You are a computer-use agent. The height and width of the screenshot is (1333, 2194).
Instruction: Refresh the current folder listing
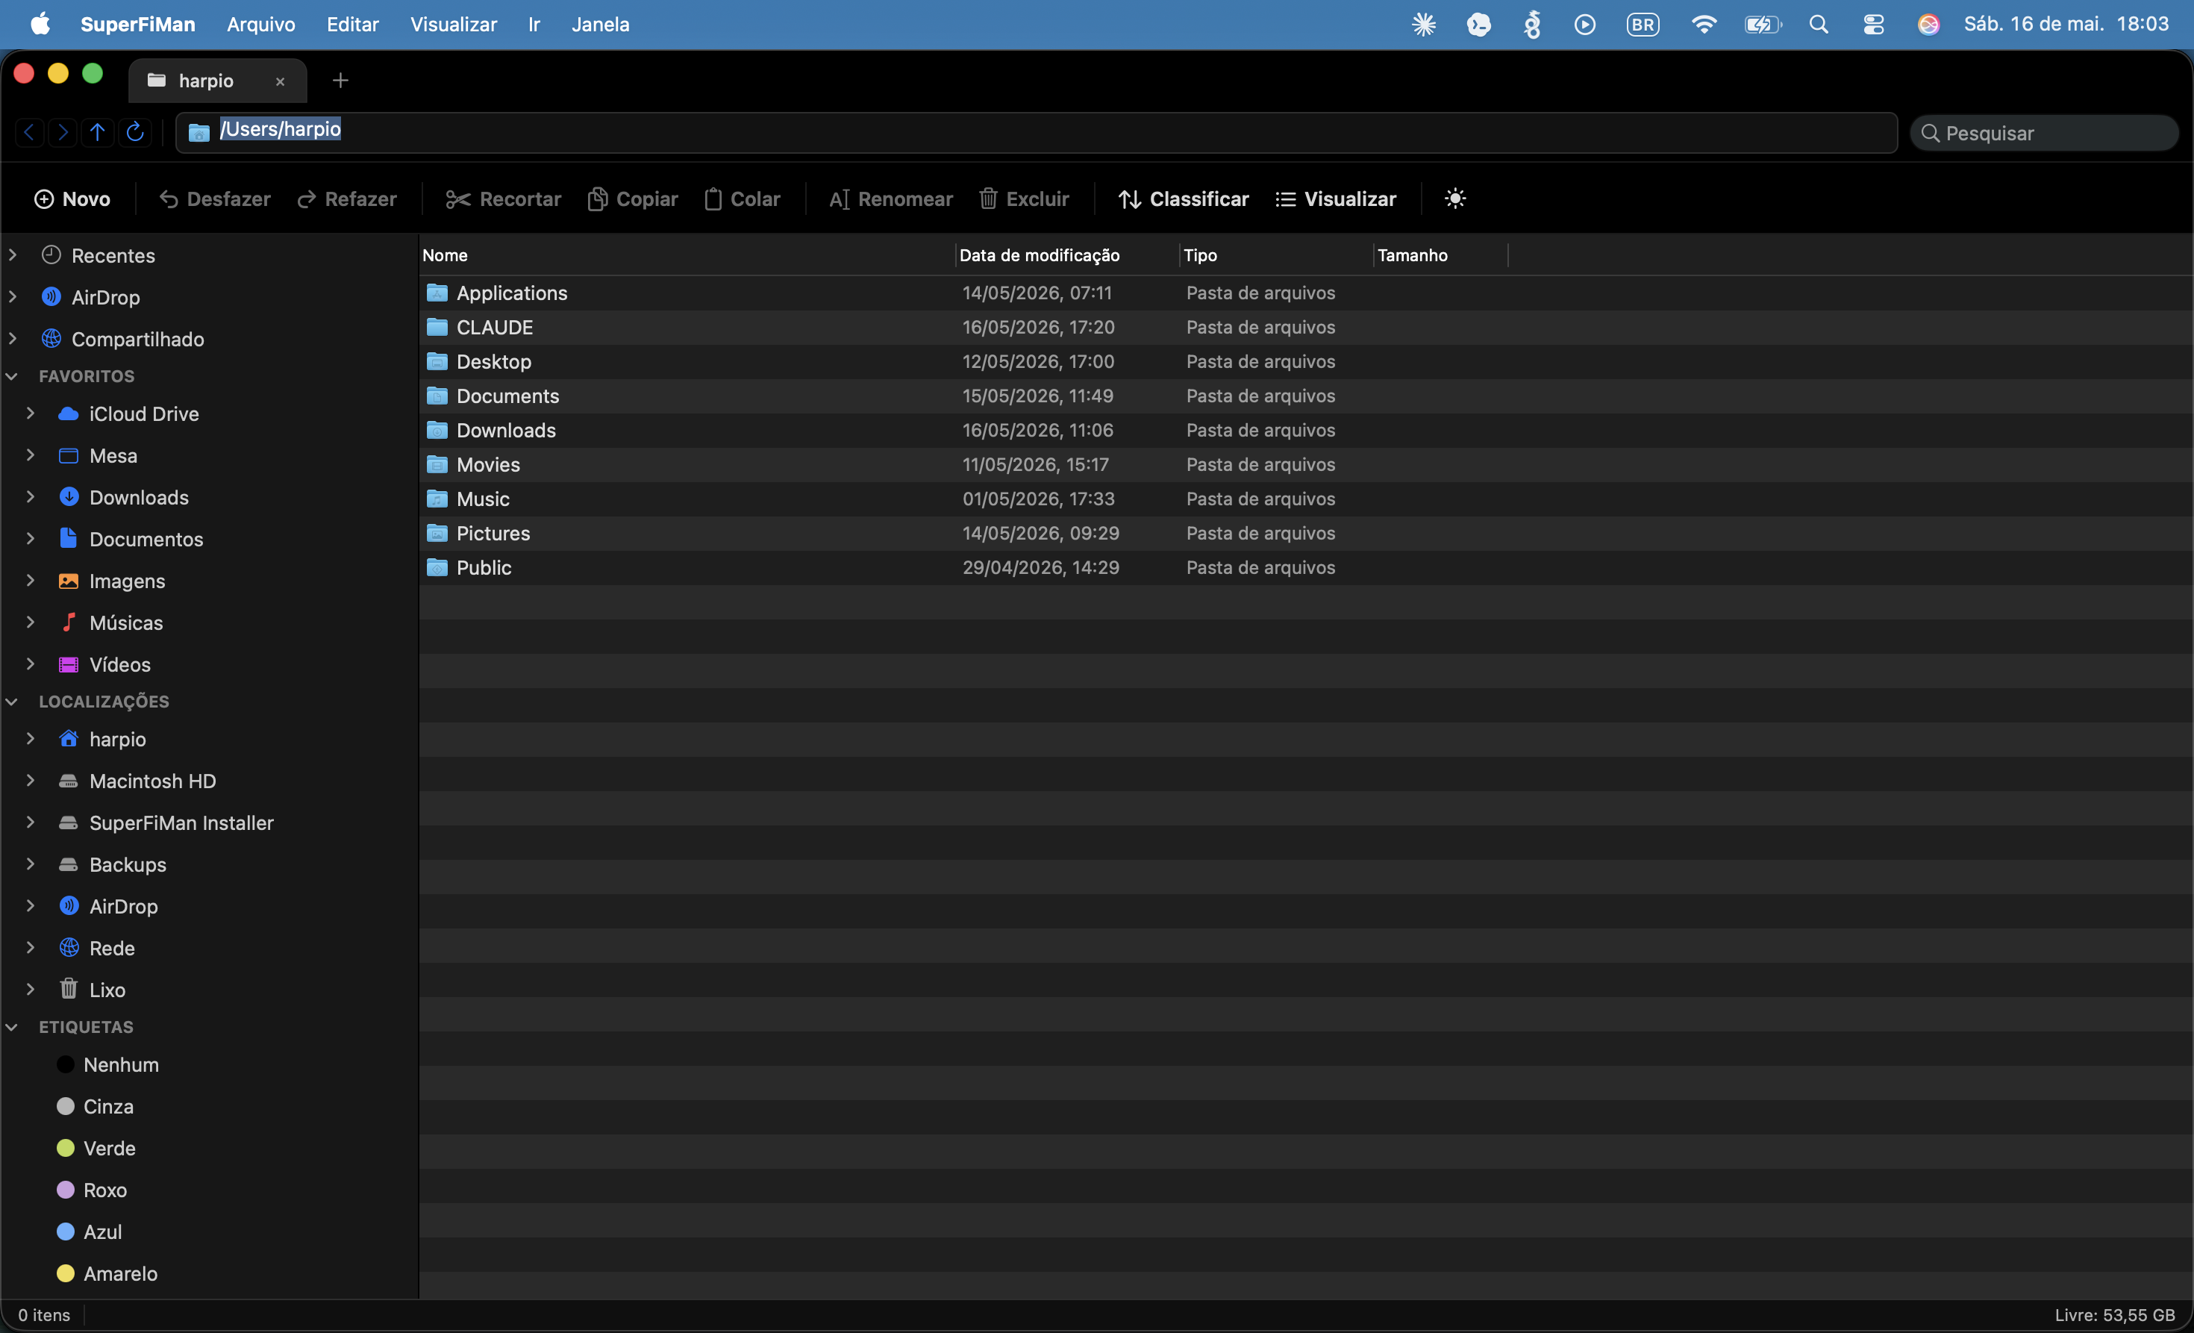[134, 133]
